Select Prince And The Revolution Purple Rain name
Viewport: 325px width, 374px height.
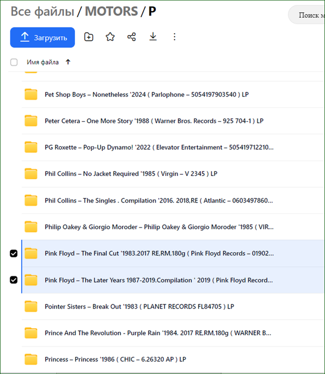[158, 333]
